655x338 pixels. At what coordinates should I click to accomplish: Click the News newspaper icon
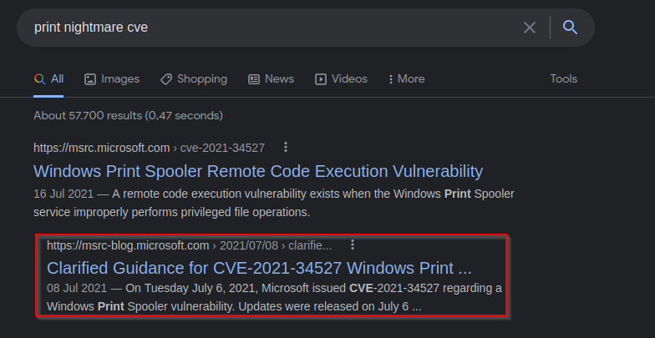click(254, 79)
